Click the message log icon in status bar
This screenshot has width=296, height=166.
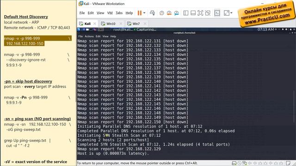288,163
